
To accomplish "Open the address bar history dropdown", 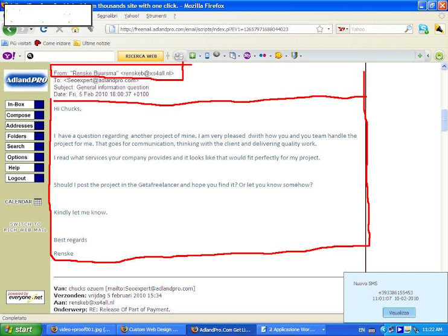I will tap(328, 29).
